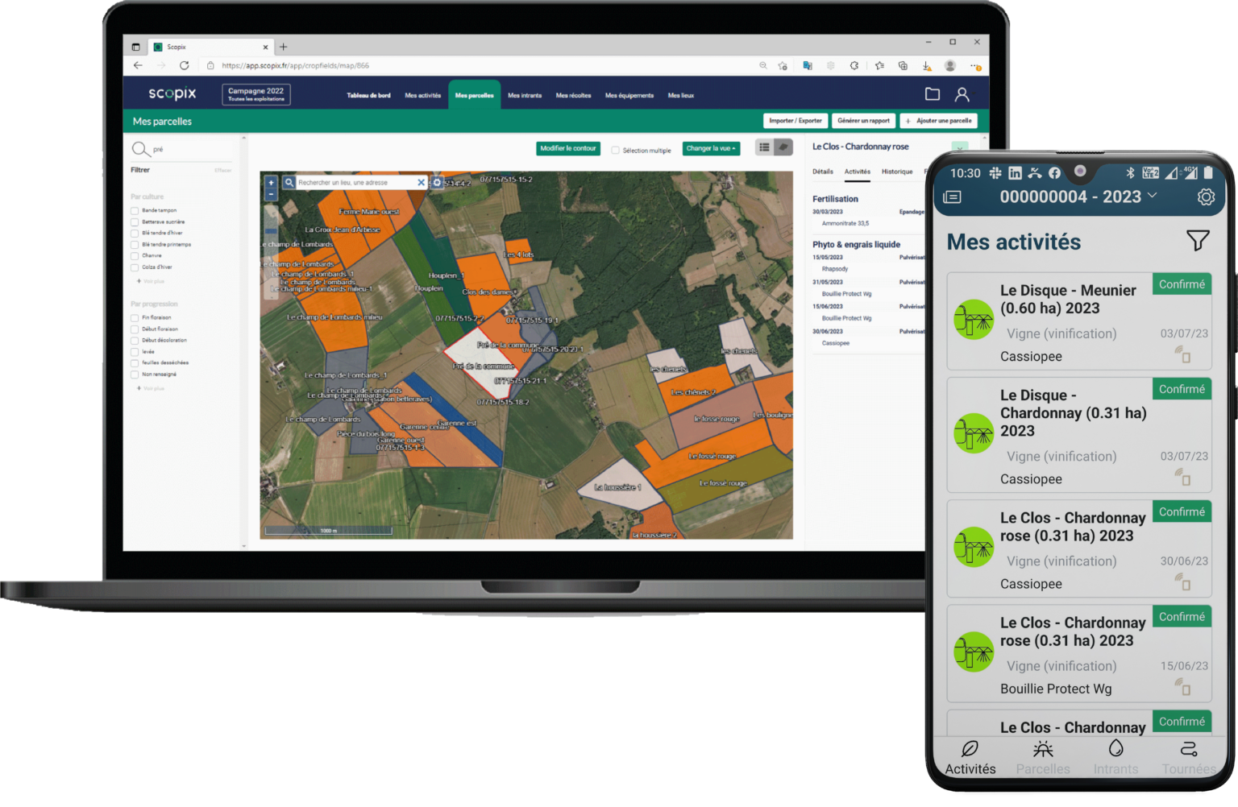Tap the filter funnel icon in Mes activités

point(1197,241)
